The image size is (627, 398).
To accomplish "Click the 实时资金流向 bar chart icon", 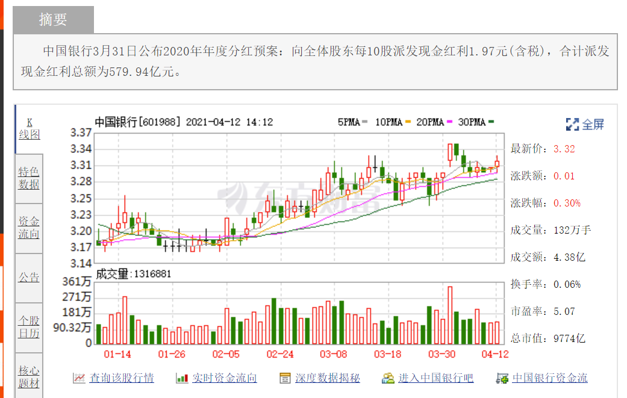I will pos(182,378).
